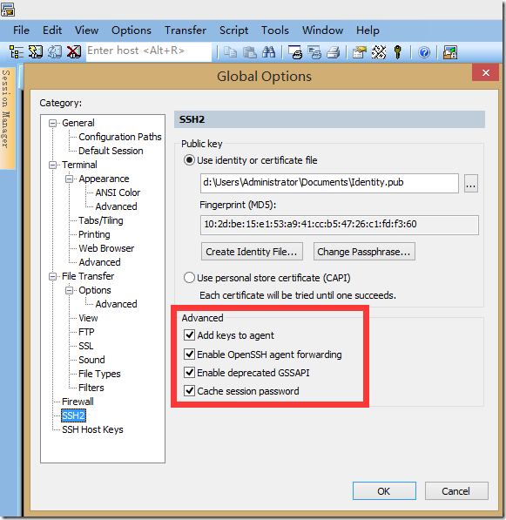Select the highlighted SSH2 category

coord(74,415)
